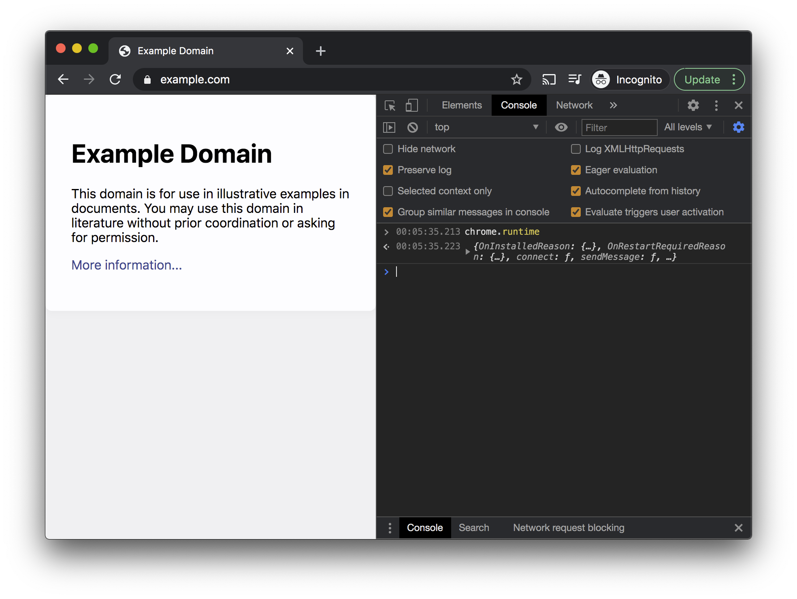The image size is (797, 599).
Task: Open the All levels filter dropdown
Action: tap(688, 127)
